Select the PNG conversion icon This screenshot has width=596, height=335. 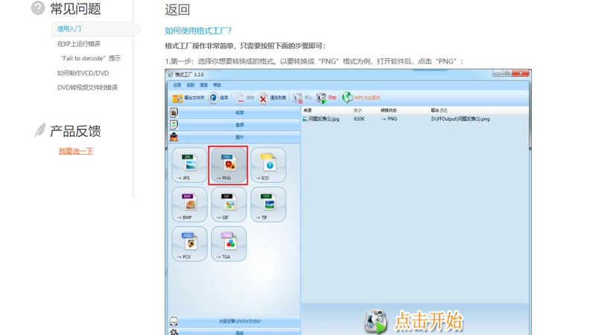pos(228,165)
